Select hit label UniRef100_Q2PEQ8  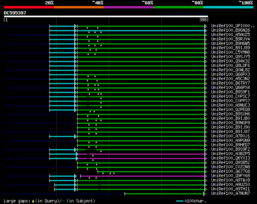click(230, 110)
